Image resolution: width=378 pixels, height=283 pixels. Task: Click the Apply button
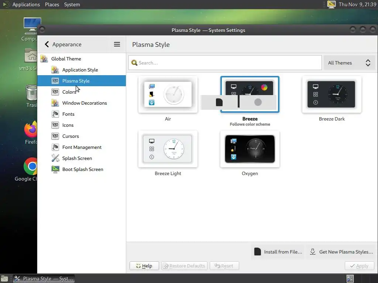pos(359,266)
